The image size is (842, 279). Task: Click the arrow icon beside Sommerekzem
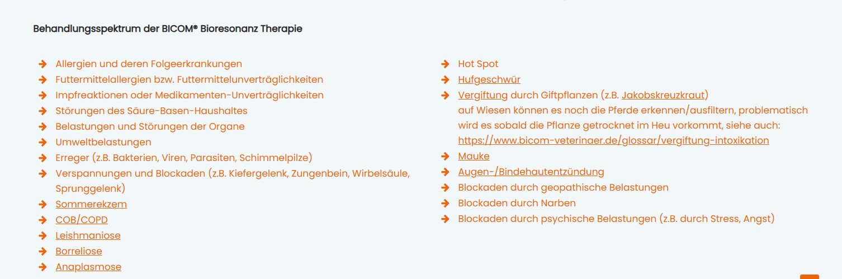[42, 205]
